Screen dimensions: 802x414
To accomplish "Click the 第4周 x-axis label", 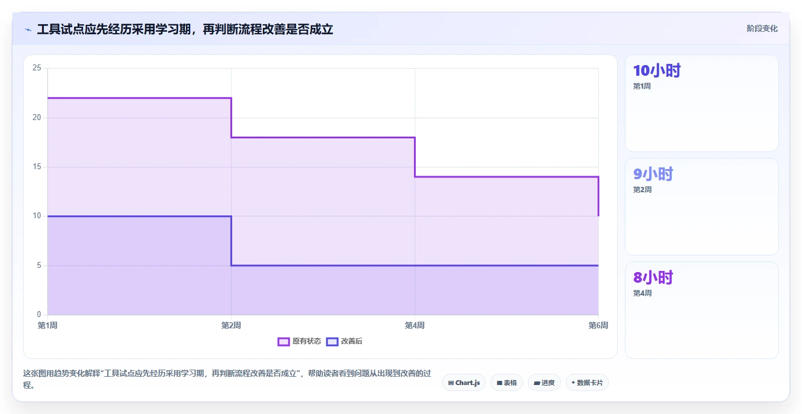I will pos(415,325).
